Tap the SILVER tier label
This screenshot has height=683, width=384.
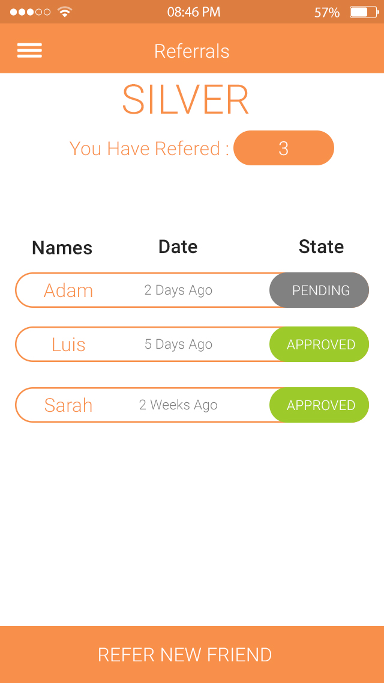pyautogui.click(x=186, y=99)
